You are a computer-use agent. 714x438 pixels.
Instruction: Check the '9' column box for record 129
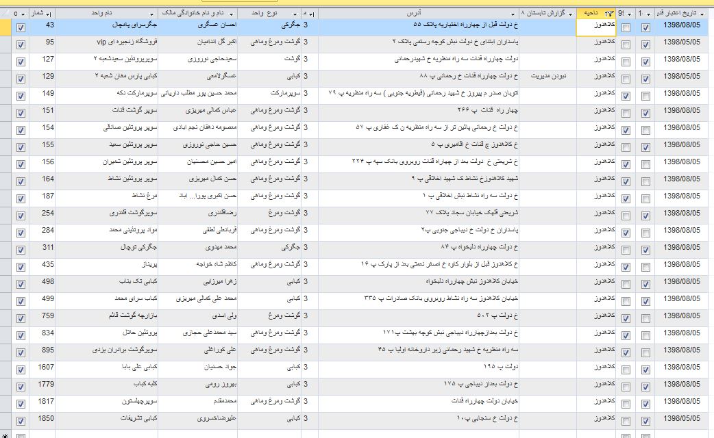626,79
